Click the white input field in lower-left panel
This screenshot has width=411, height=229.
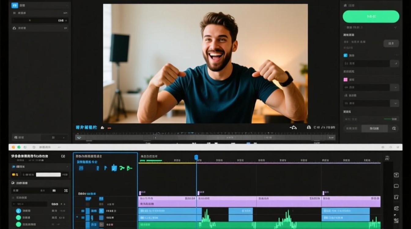coord(48,175)
